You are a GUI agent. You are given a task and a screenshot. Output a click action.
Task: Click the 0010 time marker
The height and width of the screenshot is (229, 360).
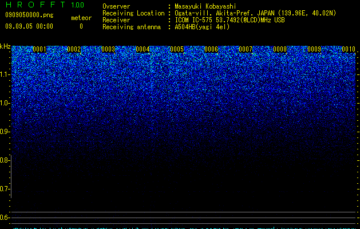click(349, 49)
